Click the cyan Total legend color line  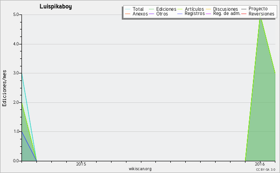point(128,9)
